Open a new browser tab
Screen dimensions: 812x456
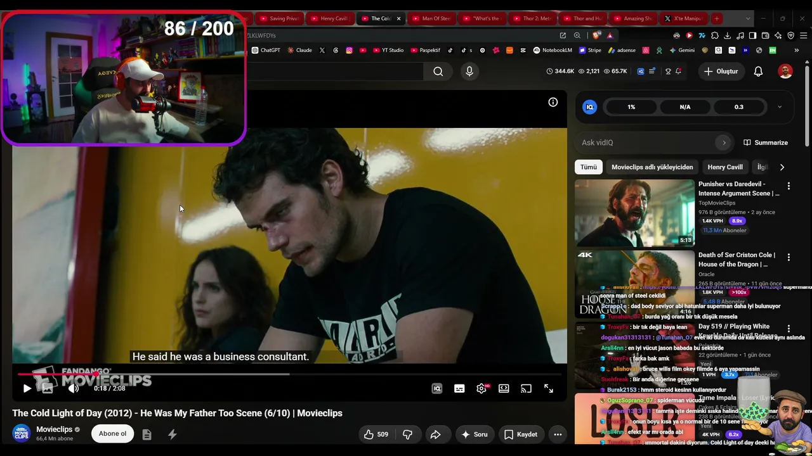pos(716,18)
